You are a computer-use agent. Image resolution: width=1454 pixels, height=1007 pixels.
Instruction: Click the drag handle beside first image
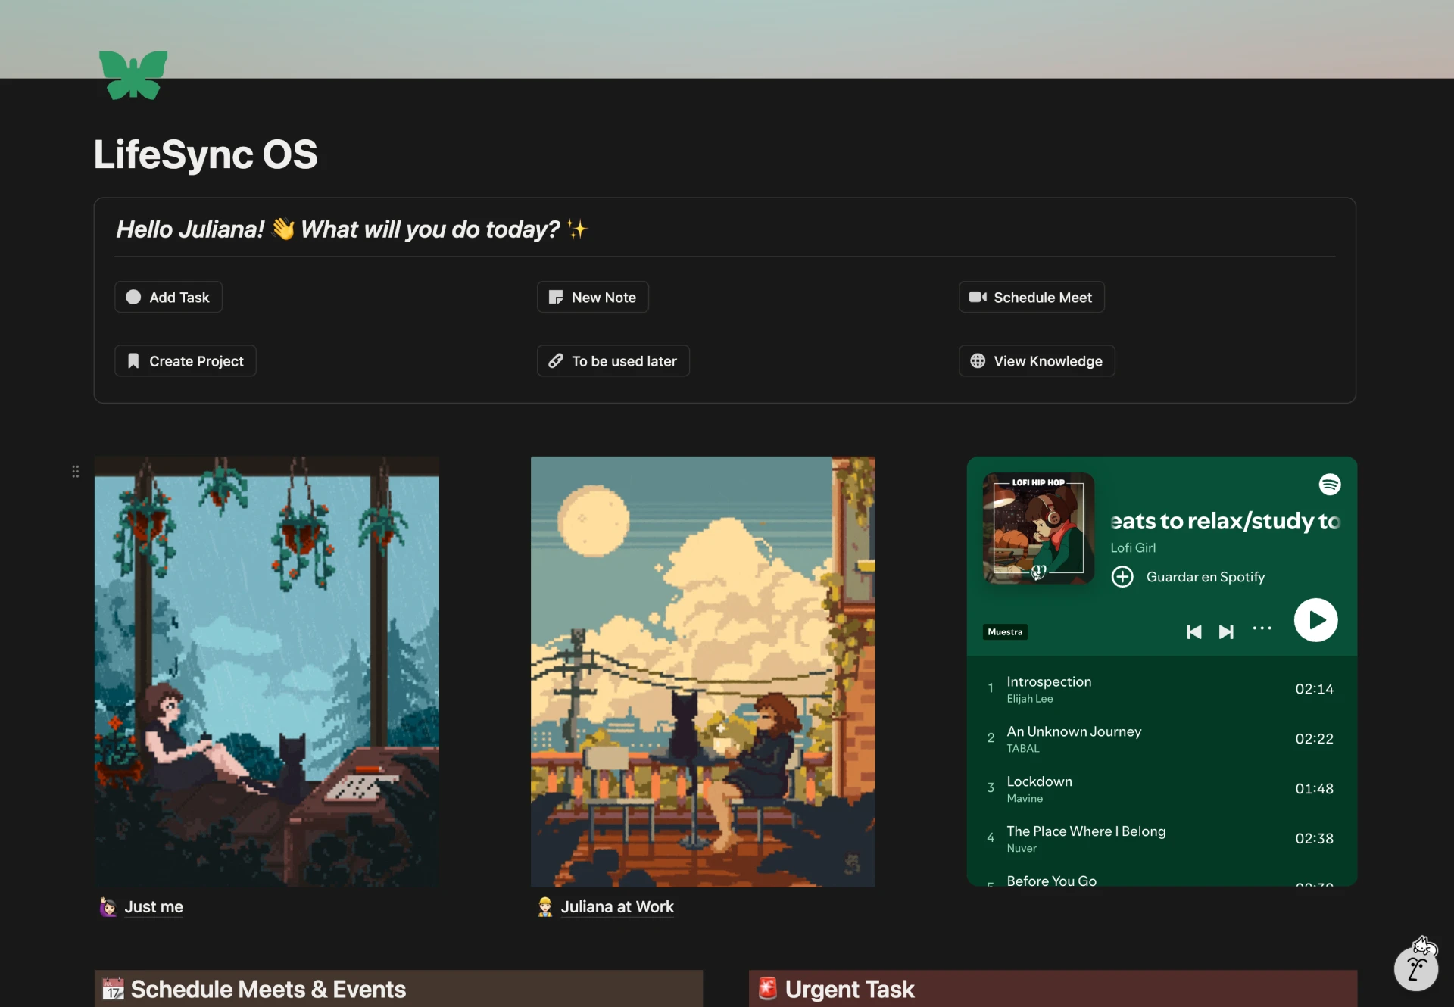[x=76, y=472]
